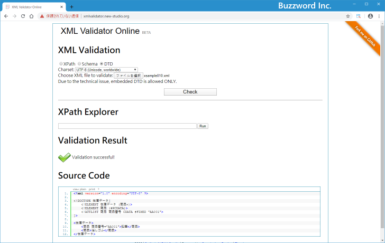Select the XPath radio button

tap(61, 64)
